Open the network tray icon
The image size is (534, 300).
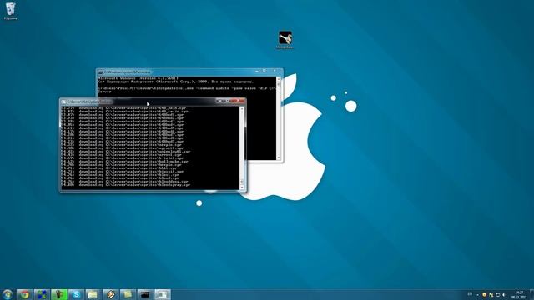[x=498, y=294]
